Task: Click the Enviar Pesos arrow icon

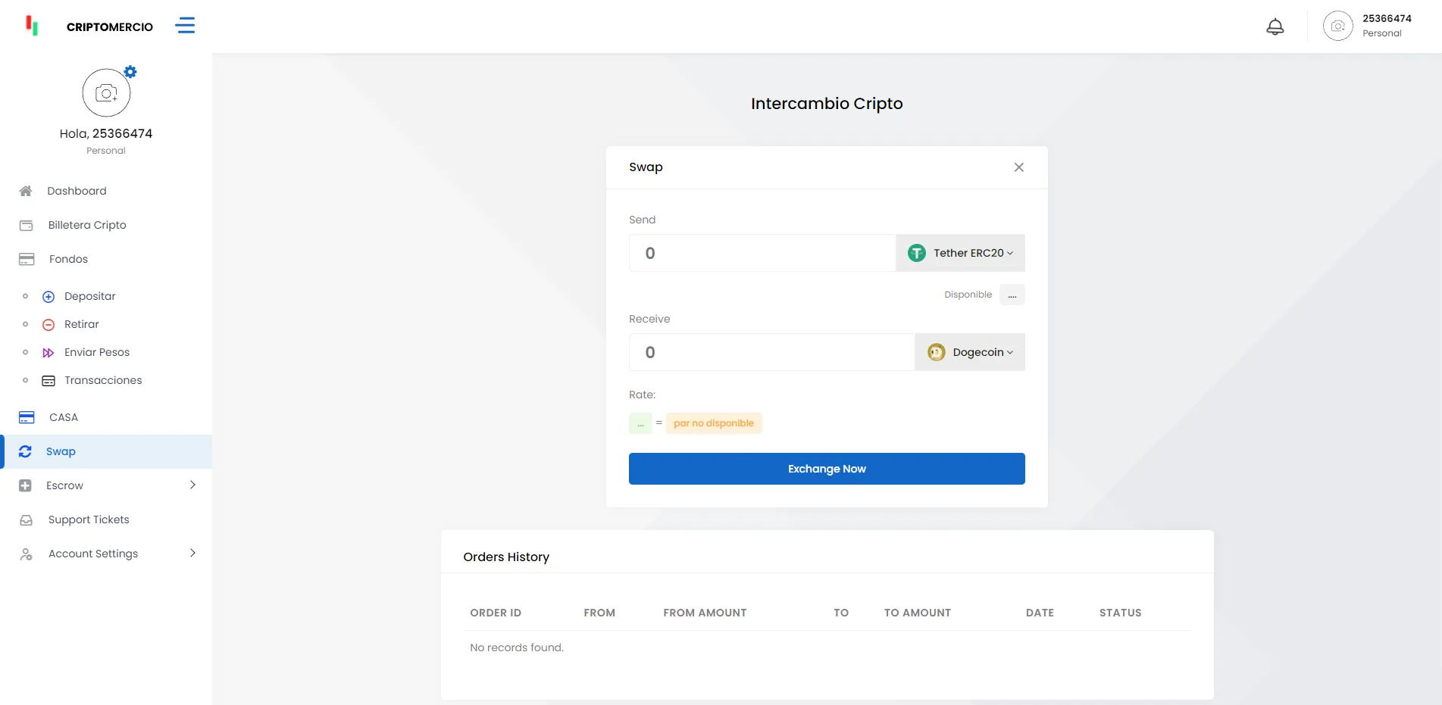Action: pyautogui.click(x=48, y=353)
